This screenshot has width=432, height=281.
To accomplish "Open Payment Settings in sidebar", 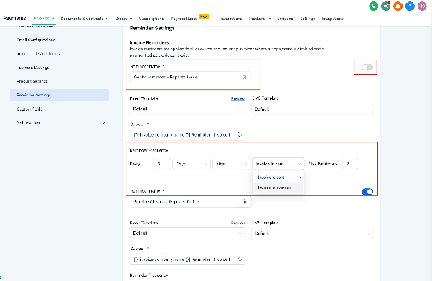I will point(33,68).
